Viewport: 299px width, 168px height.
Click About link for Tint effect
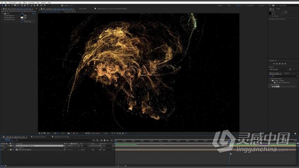34,14
